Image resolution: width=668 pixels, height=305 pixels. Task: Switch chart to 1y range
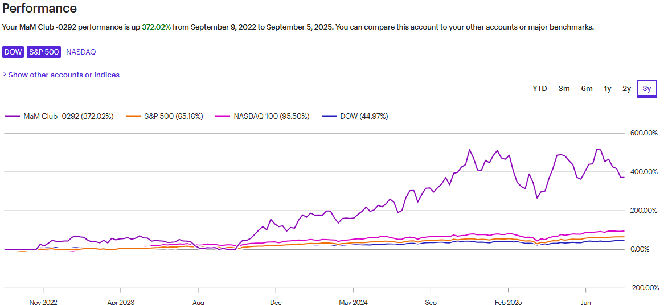608,88
